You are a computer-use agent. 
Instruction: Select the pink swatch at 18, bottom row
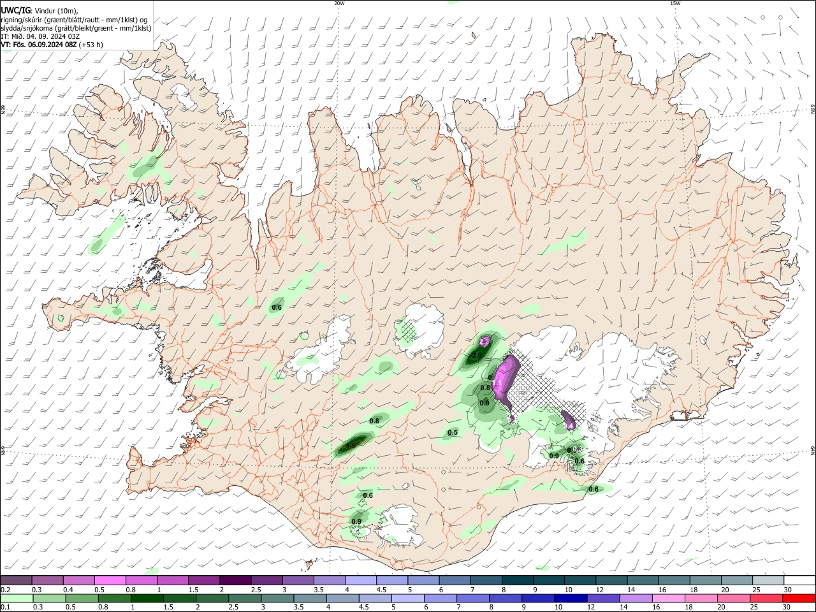701,598
